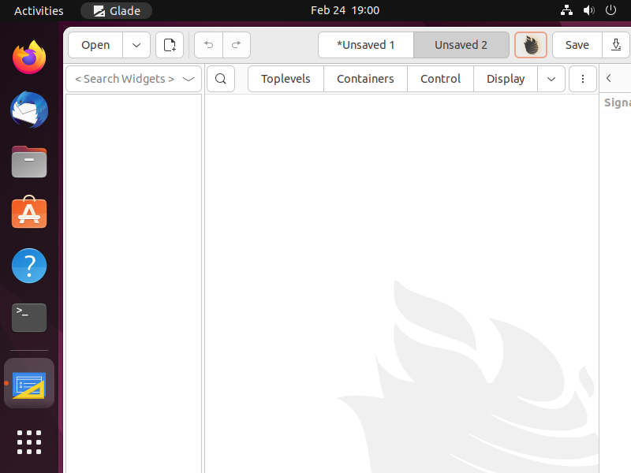Open the Files manager from dock
This screenshot has height=473, width=631.
coord(29,162)
